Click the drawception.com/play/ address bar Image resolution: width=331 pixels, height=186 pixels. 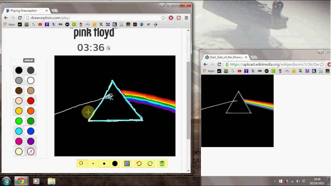(x=96, y=18)
